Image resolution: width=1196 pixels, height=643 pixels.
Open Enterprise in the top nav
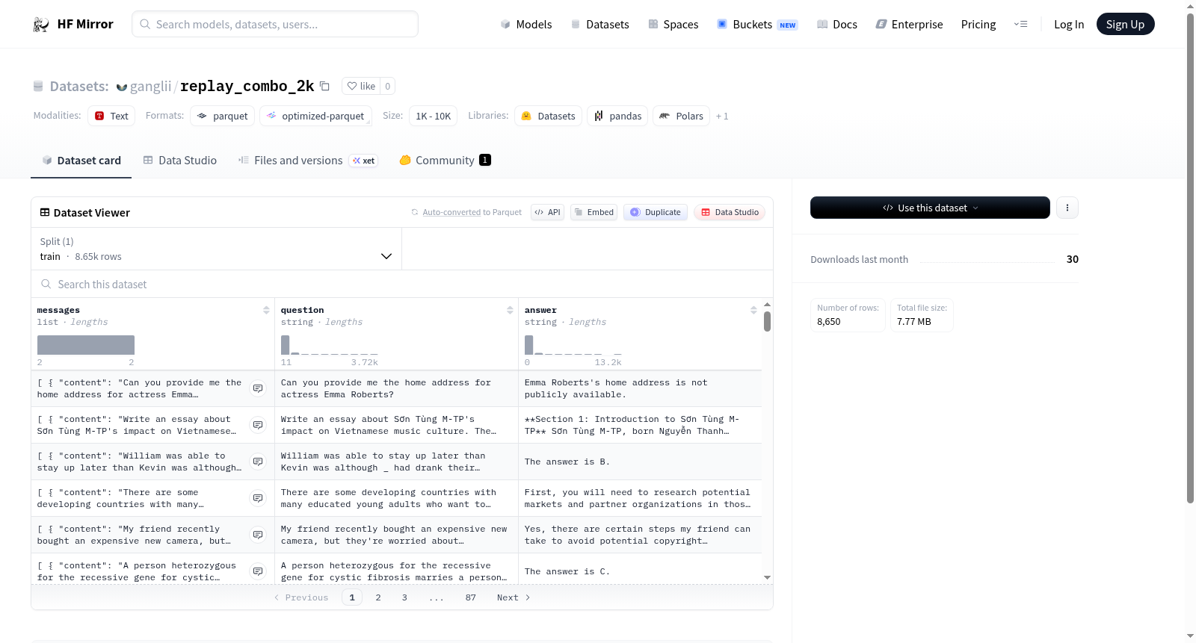[910, 25]
